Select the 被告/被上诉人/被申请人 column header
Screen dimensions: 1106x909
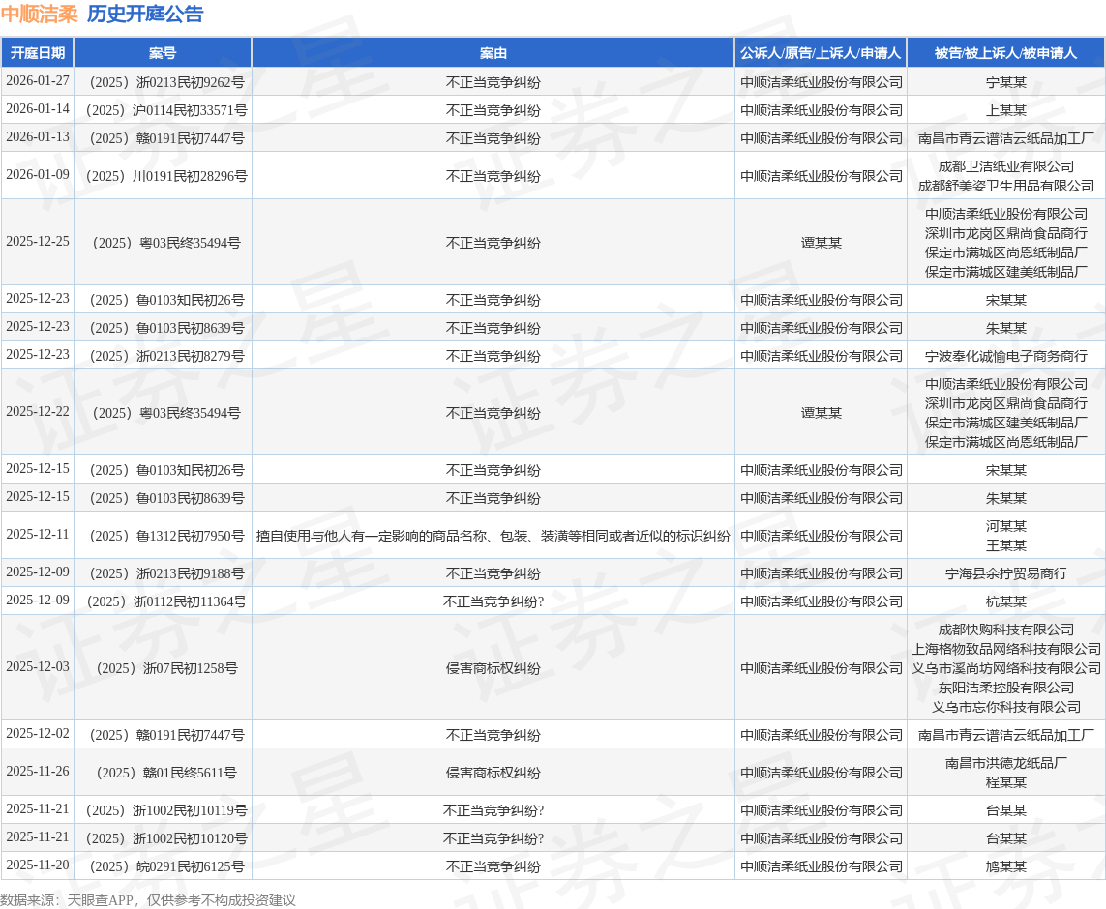(1005, 53)
